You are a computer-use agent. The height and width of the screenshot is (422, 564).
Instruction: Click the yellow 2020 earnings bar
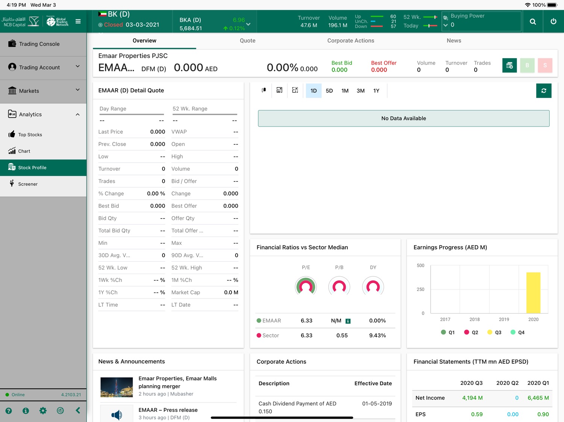pos(533,292)
